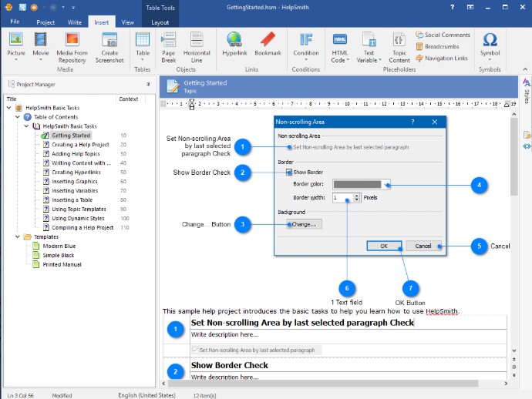The height and width of the screenshot is (399, 532).
Task: Click the gray Border color swatch
Action: click(357, 185)
